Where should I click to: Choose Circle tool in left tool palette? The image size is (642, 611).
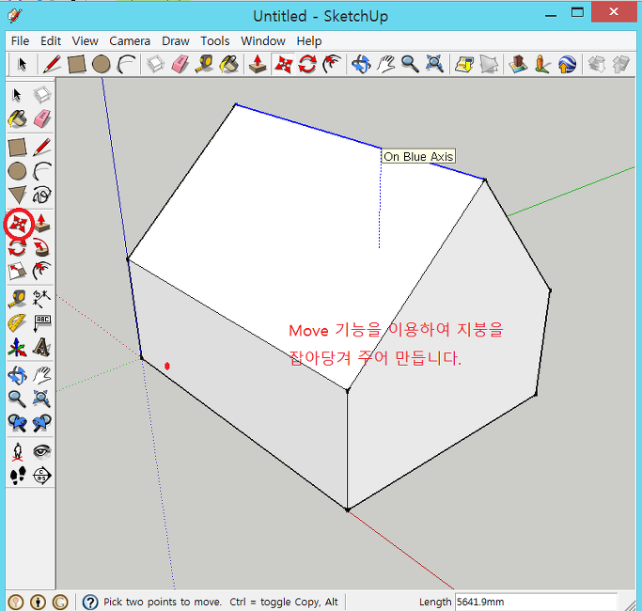17,171
